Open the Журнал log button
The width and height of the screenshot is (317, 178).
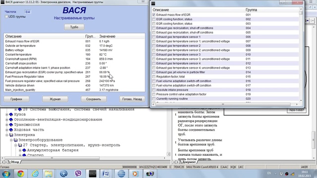pos(55,99)
